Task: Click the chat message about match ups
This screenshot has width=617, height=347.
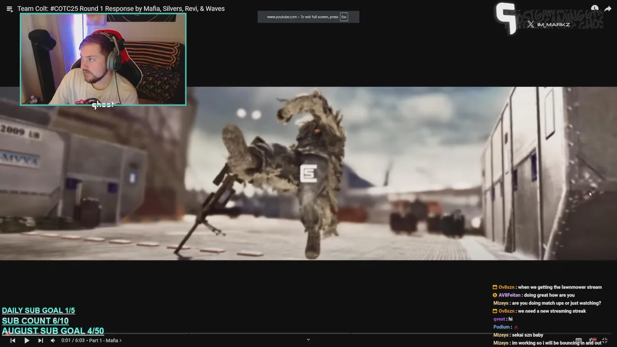Action: [x=556, y=303]
